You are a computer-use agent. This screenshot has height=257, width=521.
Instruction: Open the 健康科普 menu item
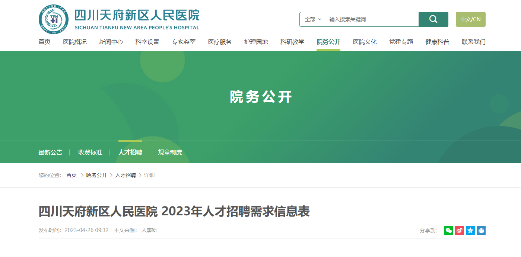(437, 42)
